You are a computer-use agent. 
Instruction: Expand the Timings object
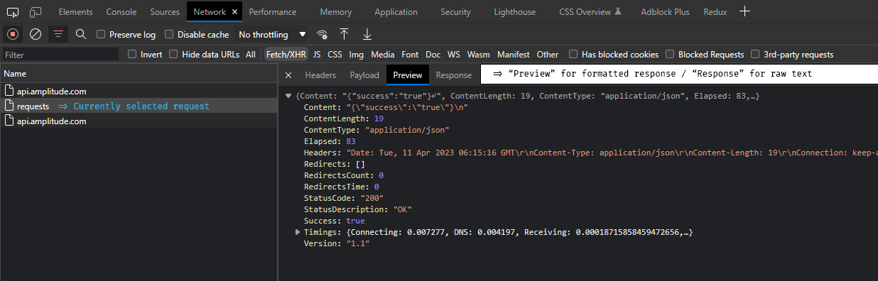point(298,232)
